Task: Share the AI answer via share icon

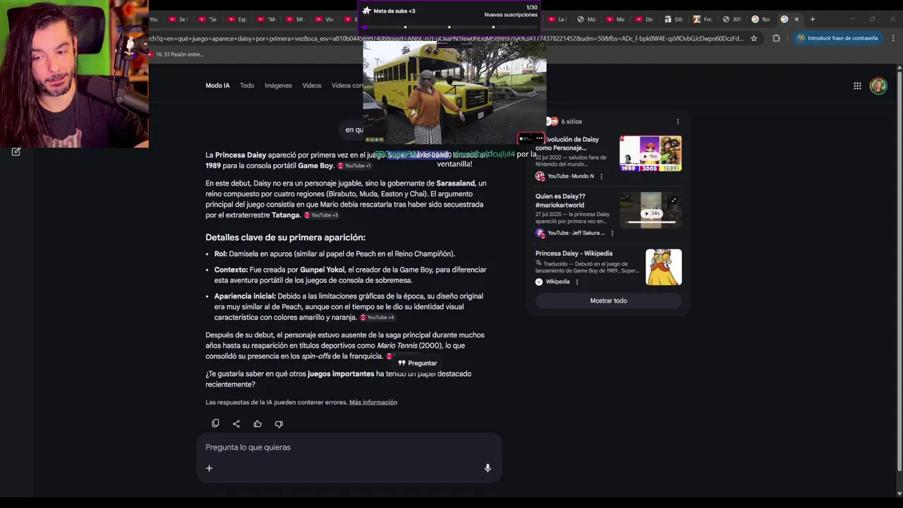Action: [236, 423]
